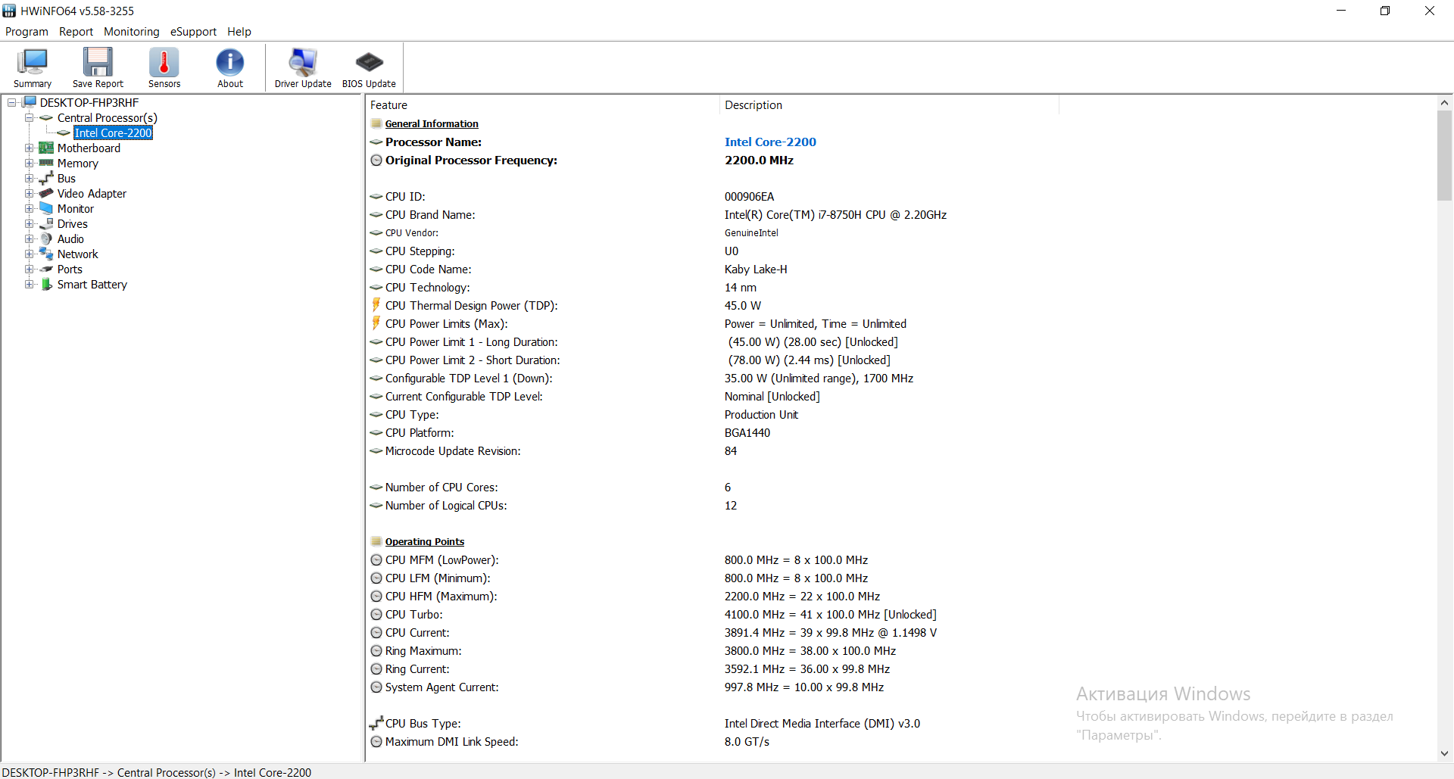This screenshot has height=779, width=1454.
Task: Click the Bus icon in tree
Action: (x=46, y=178)
